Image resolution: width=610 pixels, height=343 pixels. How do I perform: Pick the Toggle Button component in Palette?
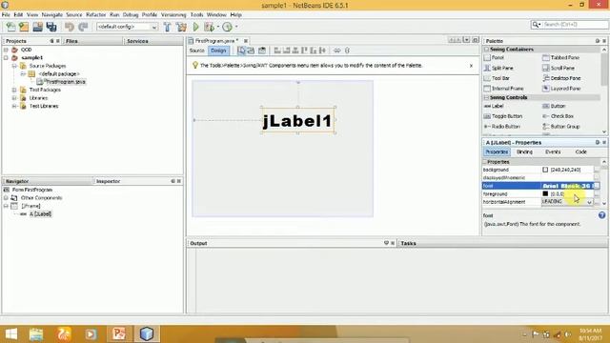(503, 116)
